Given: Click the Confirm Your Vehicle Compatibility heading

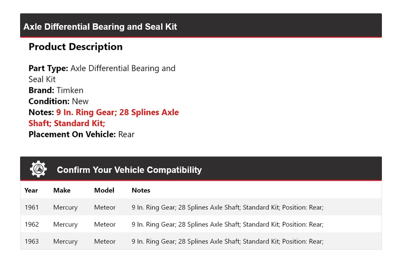Looking at the screenshot, I should coord(129,170).
